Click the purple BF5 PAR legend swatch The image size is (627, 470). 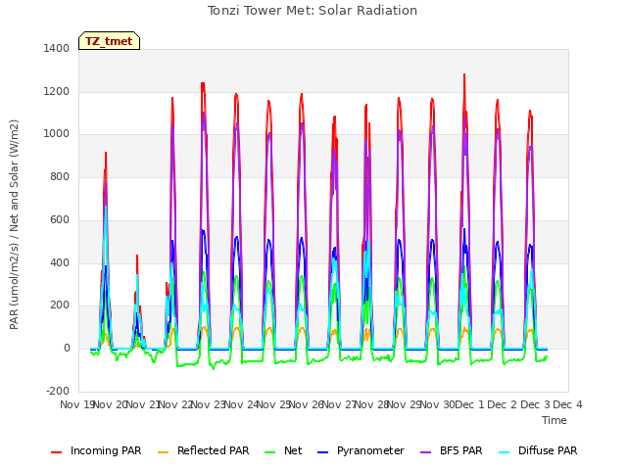(426, 452)
